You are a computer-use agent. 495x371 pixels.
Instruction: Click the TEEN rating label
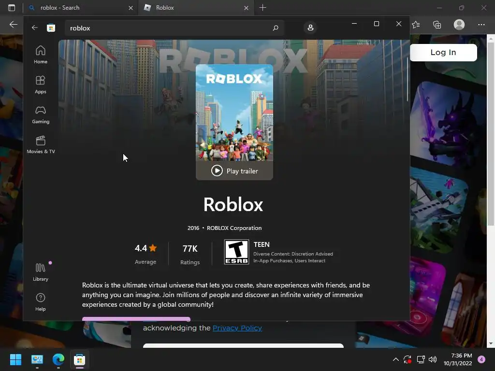click(262, 244)
